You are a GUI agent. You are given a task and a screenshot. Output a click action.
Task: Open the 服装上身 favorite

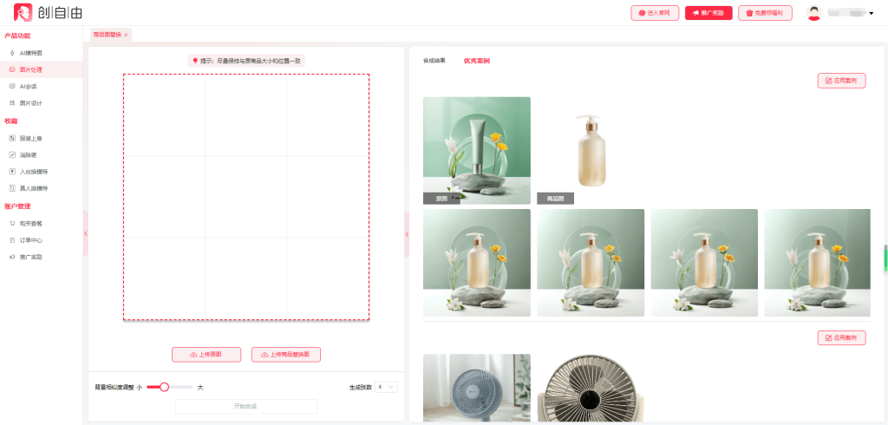[x=30, y=138]
